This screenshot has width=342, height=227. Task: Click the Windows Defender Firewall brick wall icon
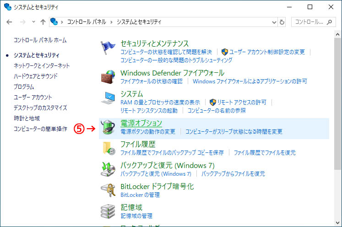108,77
